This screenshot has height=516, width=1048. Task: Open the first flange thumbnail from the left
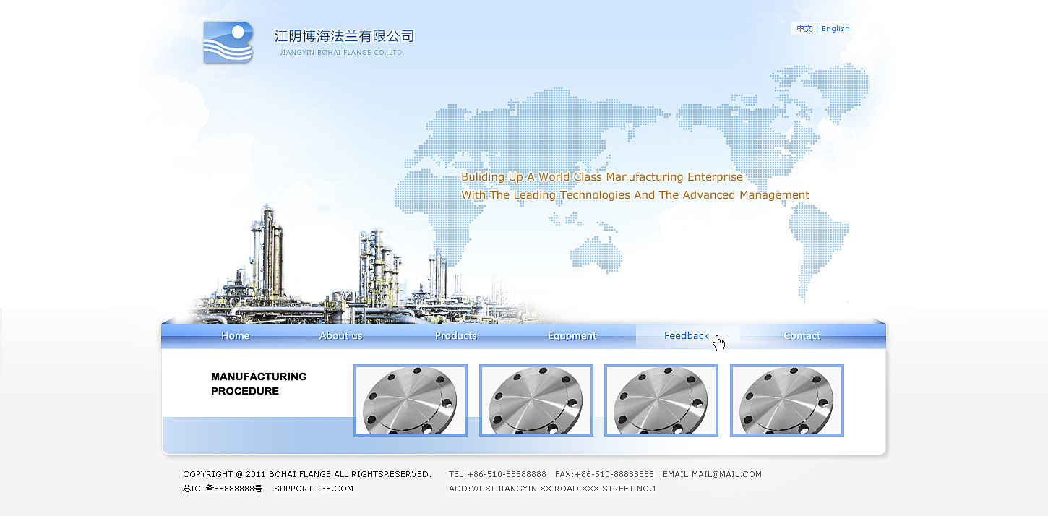point(411,400)
